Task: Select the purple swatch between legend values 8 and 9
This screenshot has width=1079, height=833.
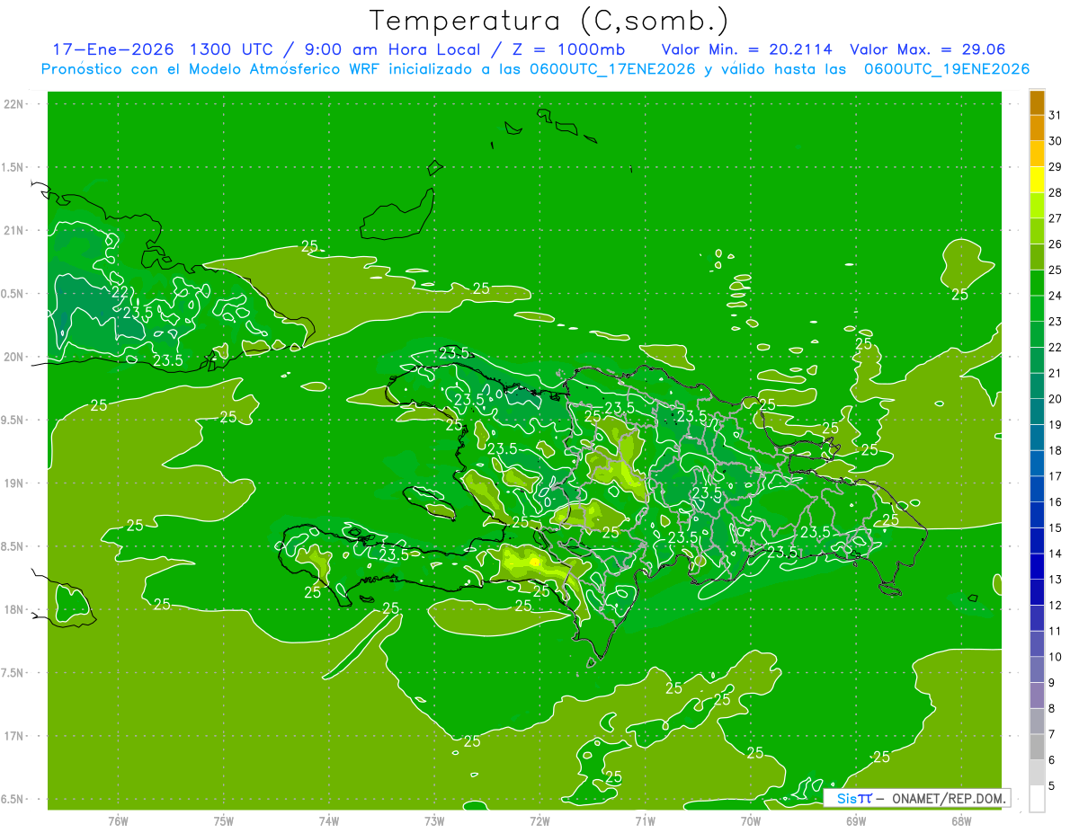Action: tap(1037, 696)
